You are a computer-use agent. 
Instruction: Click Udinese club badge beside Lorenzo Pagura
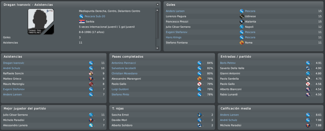coord(241,16)
